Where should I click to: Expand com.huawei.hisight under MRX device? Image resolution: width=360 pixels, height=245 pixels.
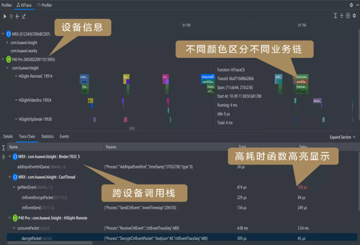tap(7, 42)
